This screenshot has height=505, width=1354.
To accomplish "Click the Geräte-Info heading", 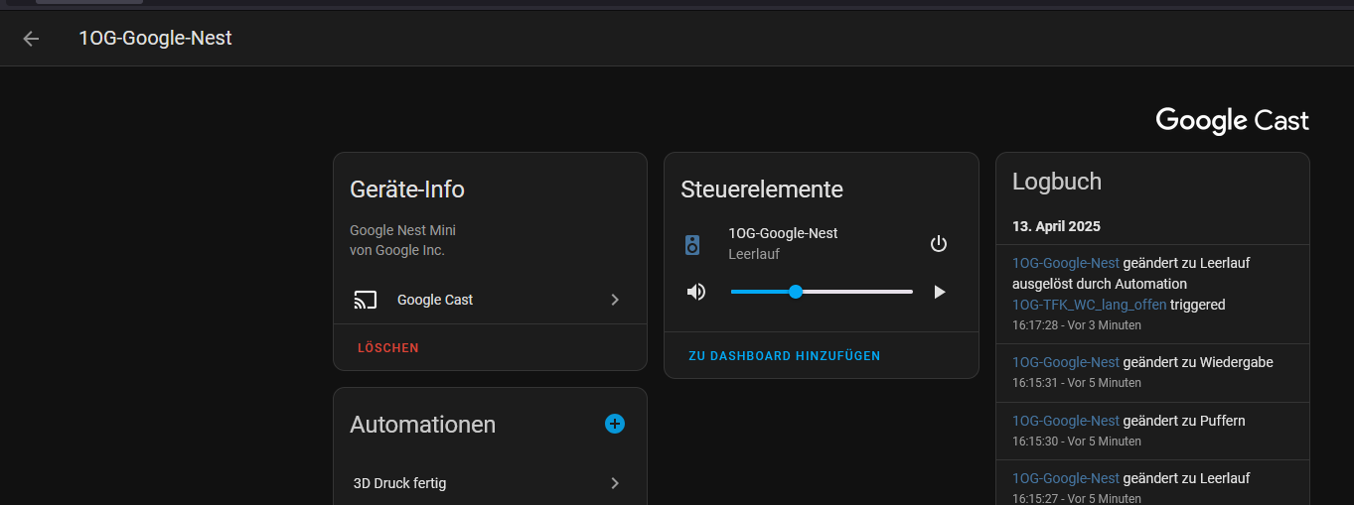I will (x=407, y=189).
